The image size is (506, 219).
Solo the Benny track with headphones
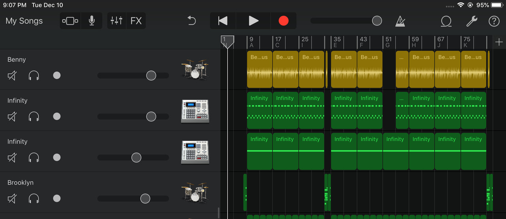(x=34, y=75)
